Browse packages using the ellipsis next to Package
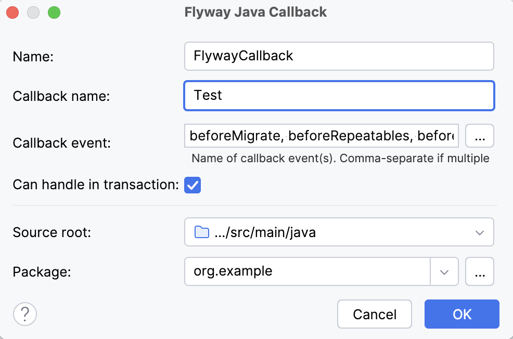513x339 pixels. tap(479, 271)
